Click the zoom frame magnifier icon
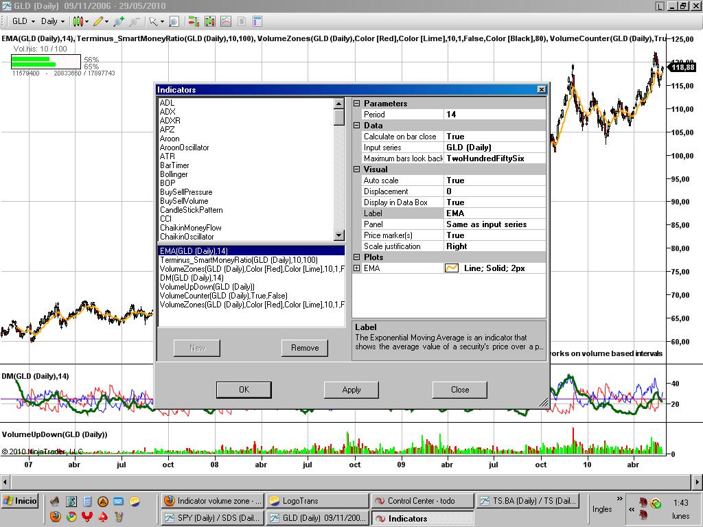The width and height of the screenshot is (703, 527). point(174,21)
